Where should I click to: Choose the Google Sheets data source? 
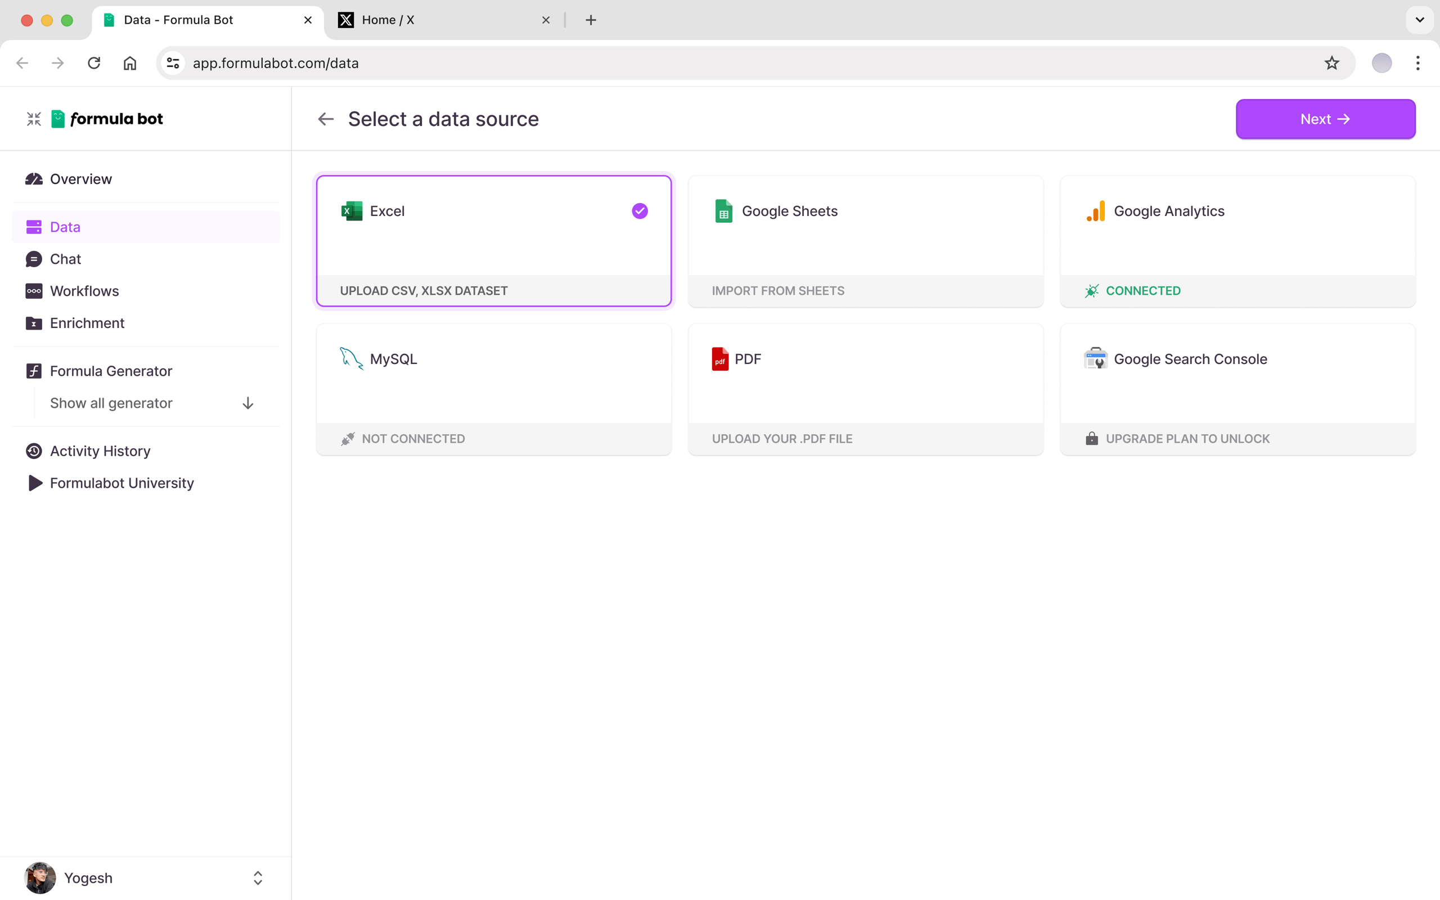(x=866, y=241)
